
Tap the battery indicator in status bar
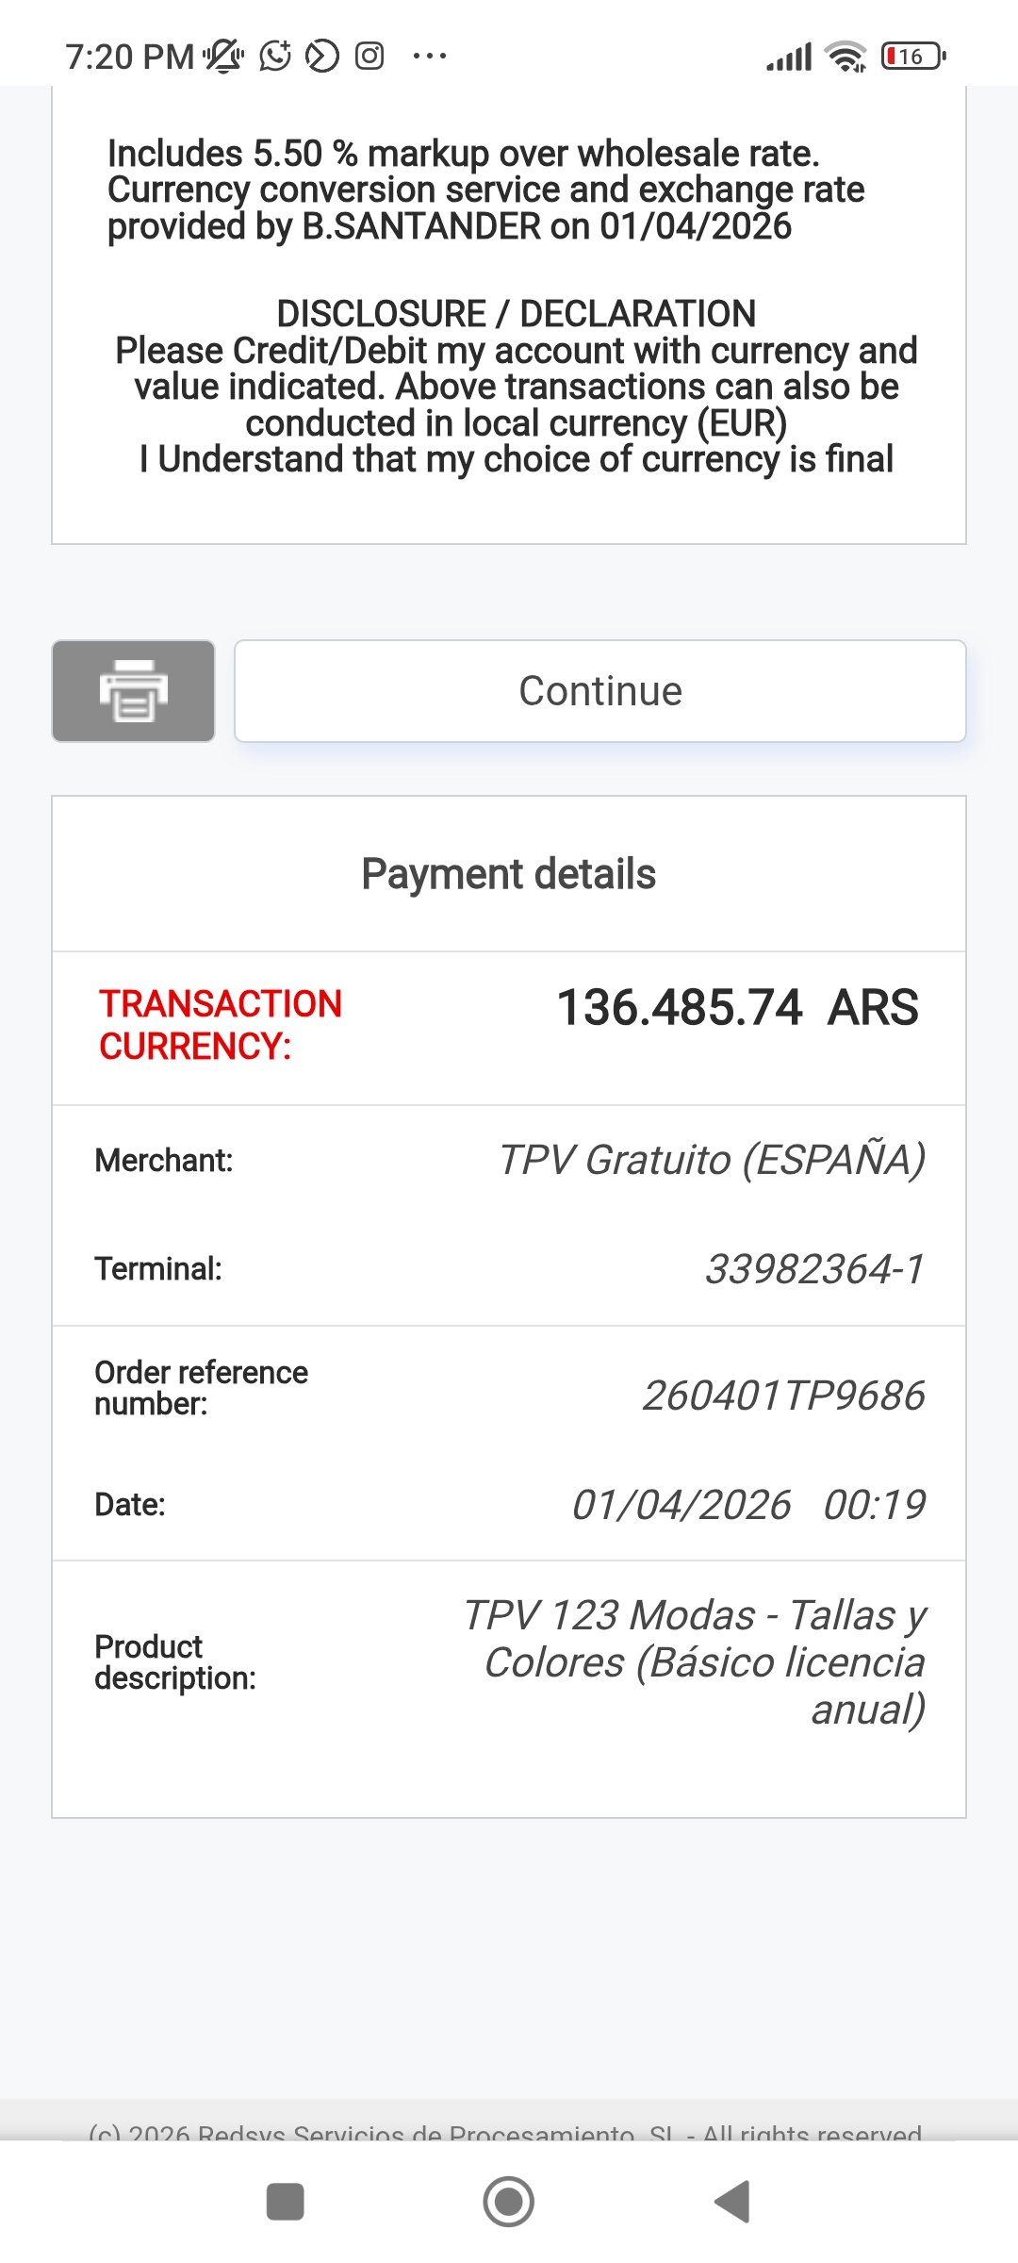[912, 57]
